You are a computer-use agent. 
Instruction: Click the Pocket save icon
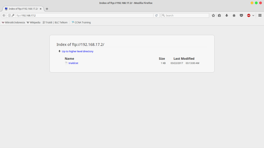click(x=241, y=15)
